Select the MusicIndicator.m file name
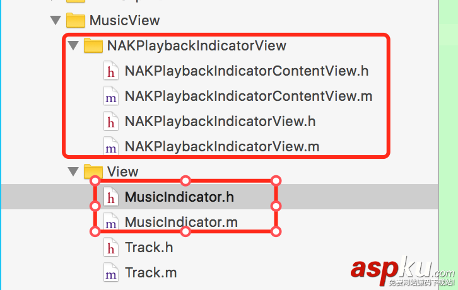458x290 pixels. [181, 222]
